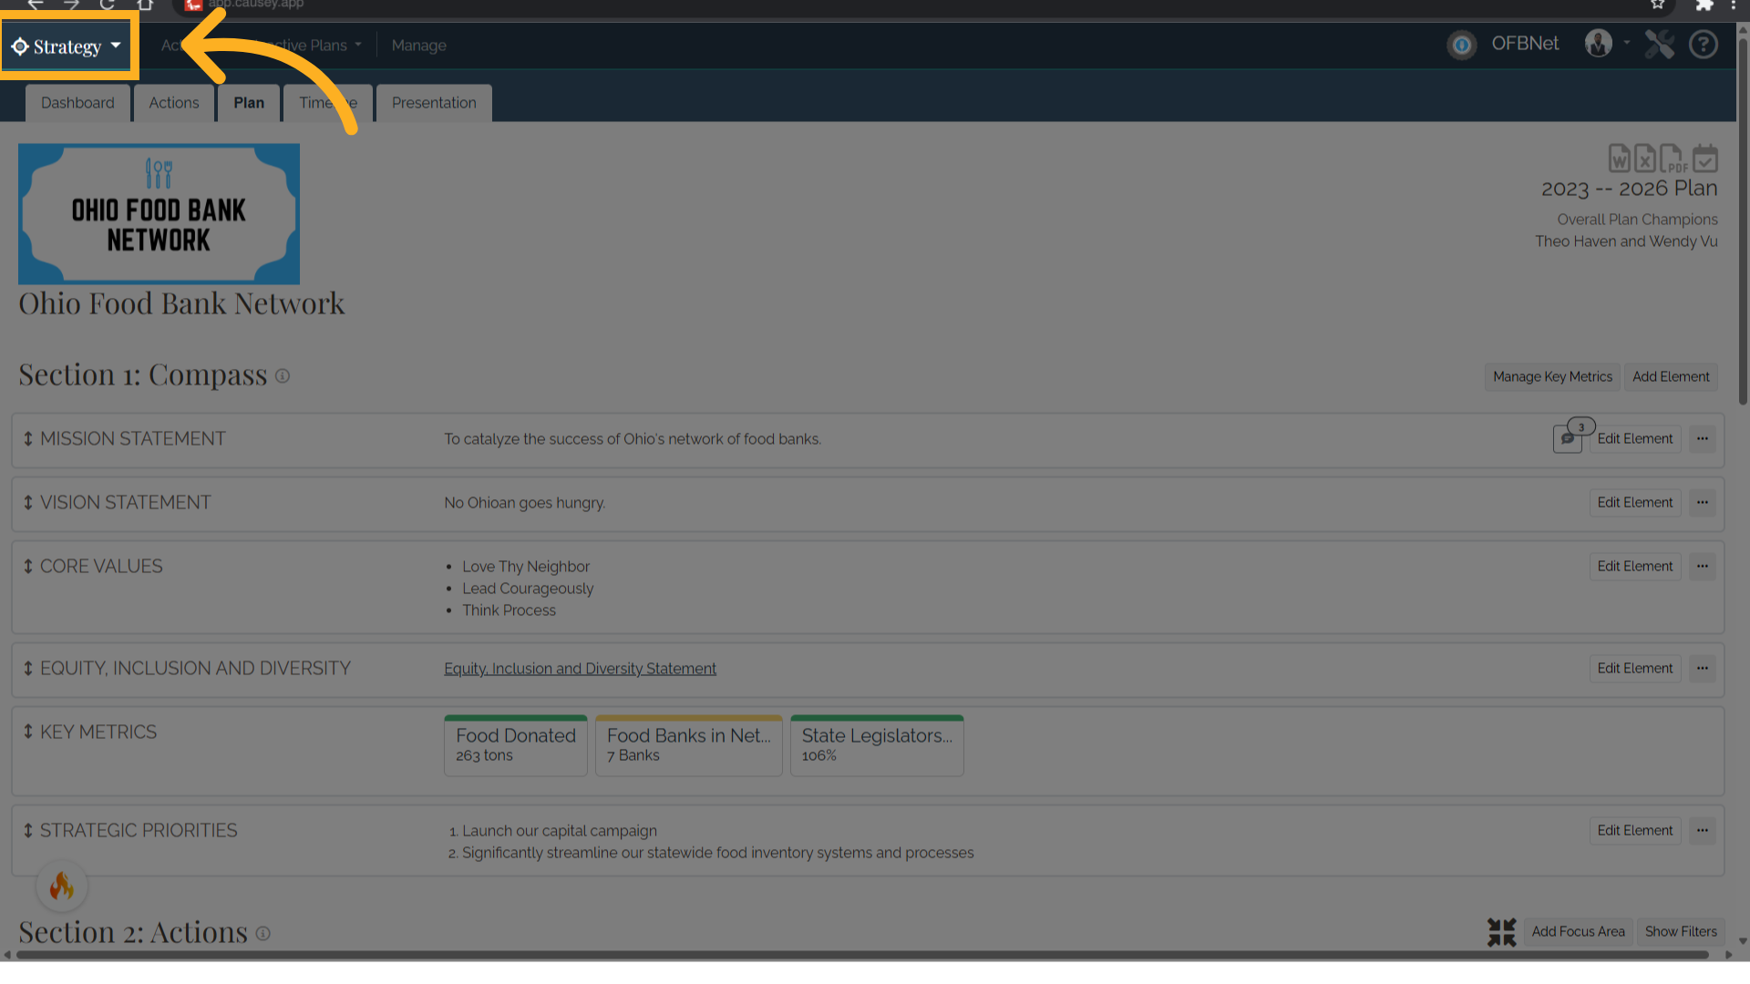Click the Show Filters button
This screenshot has height=984, width=1750.
(x=1681, y=932)
